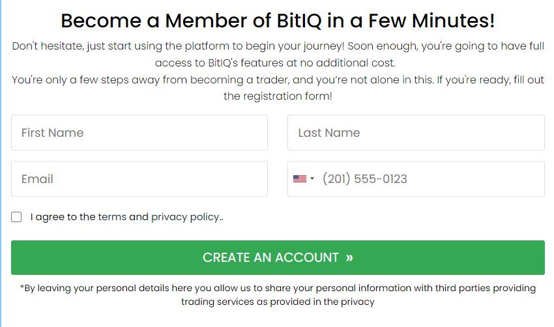Click the third-party sharing disclaimer text

tap(278, 288)
